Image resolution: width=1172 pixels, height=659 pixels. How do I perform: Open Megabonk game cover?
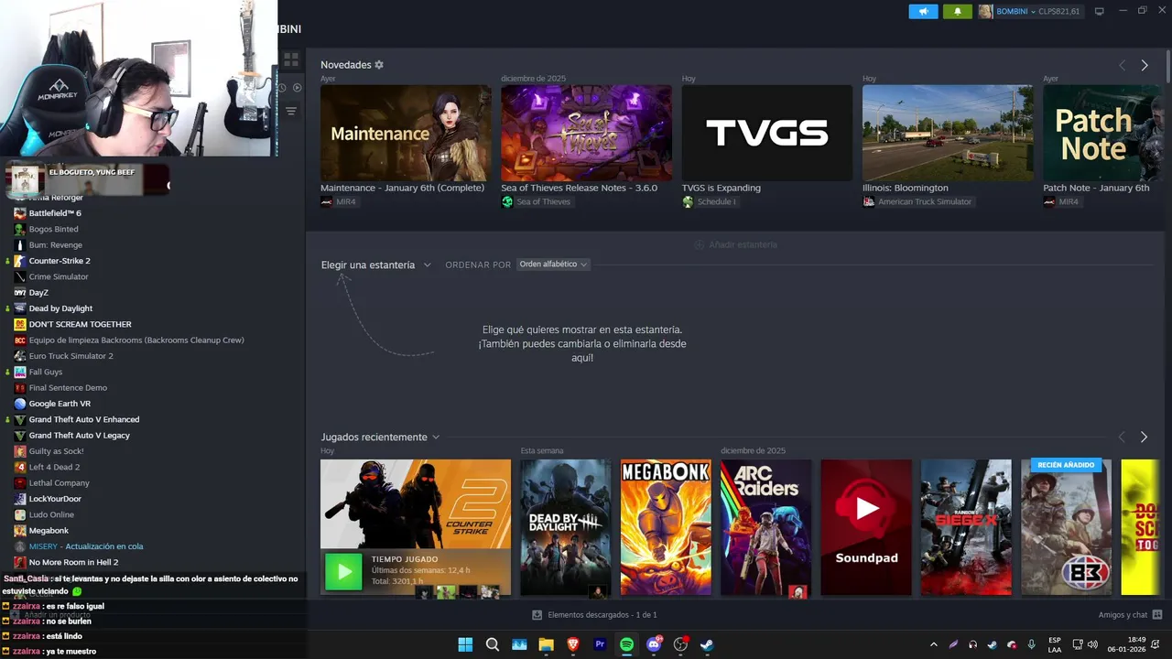tap(666, 527)
